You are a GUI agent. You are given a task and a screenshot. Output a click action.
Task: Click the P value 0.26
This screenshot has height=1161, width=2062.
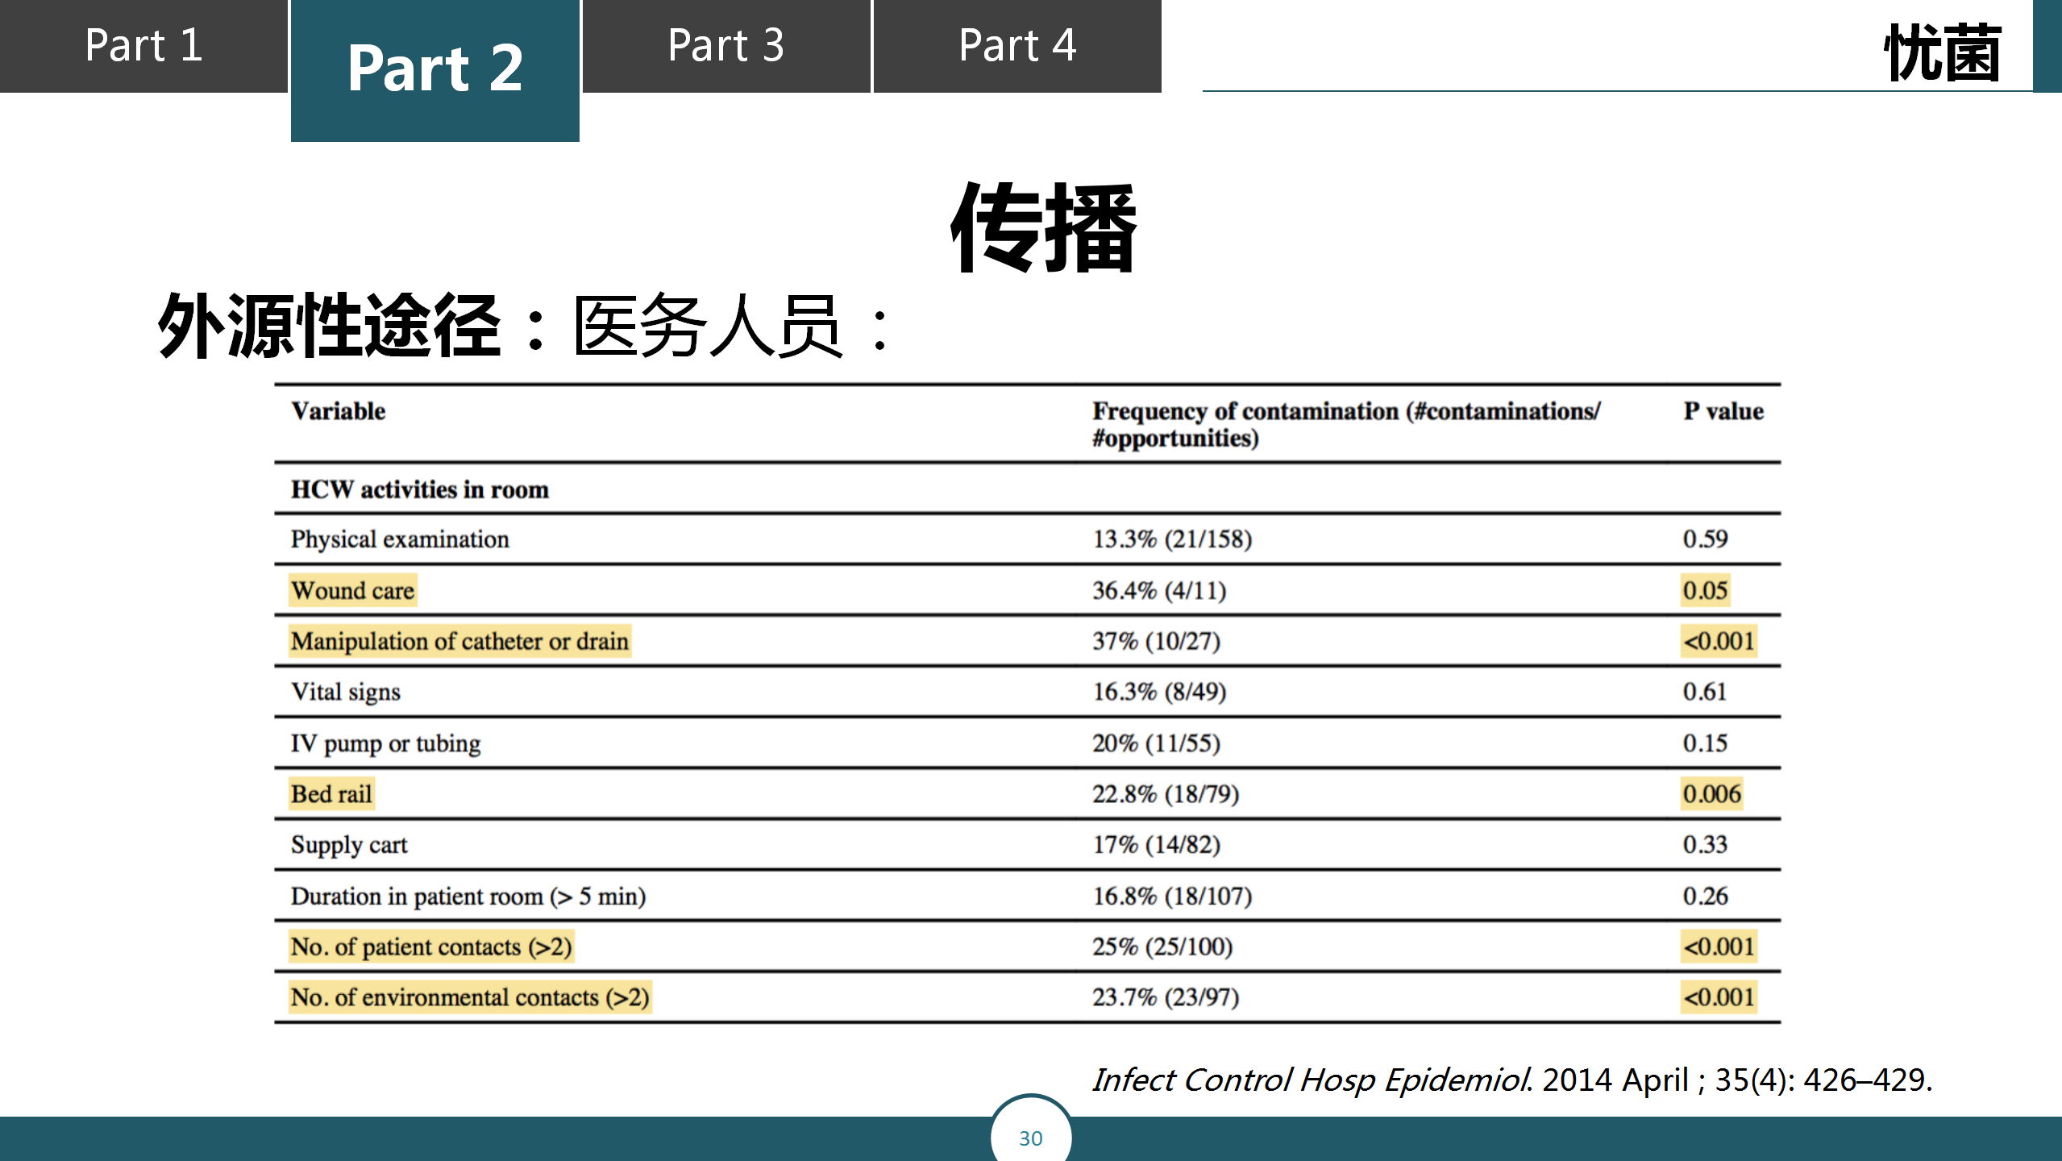pyautogui.click(x=1705, y=896)
